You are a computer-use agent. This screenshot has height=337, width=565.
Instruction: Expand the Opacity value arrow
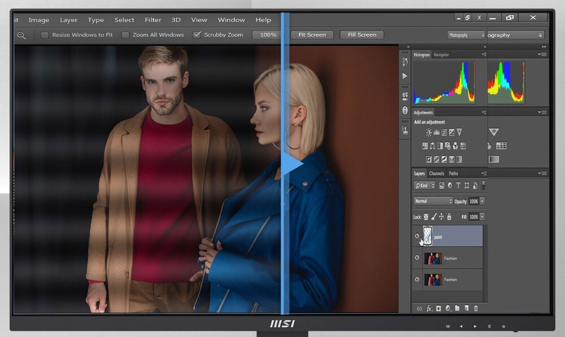point(482,201)
